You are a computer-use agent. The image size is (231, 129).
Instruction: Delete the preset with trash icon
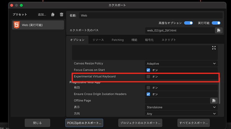pos(62,15)
